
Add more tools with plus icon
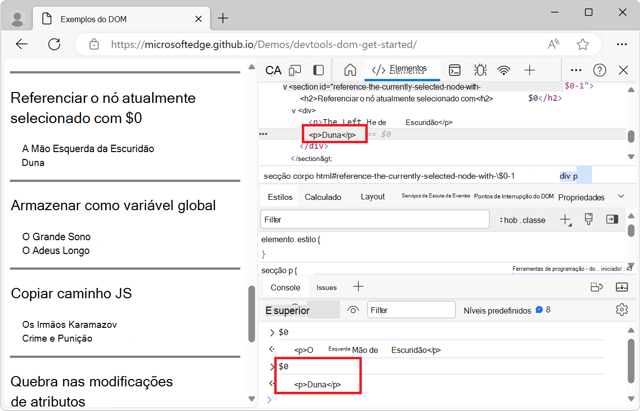tap(529, 70)
